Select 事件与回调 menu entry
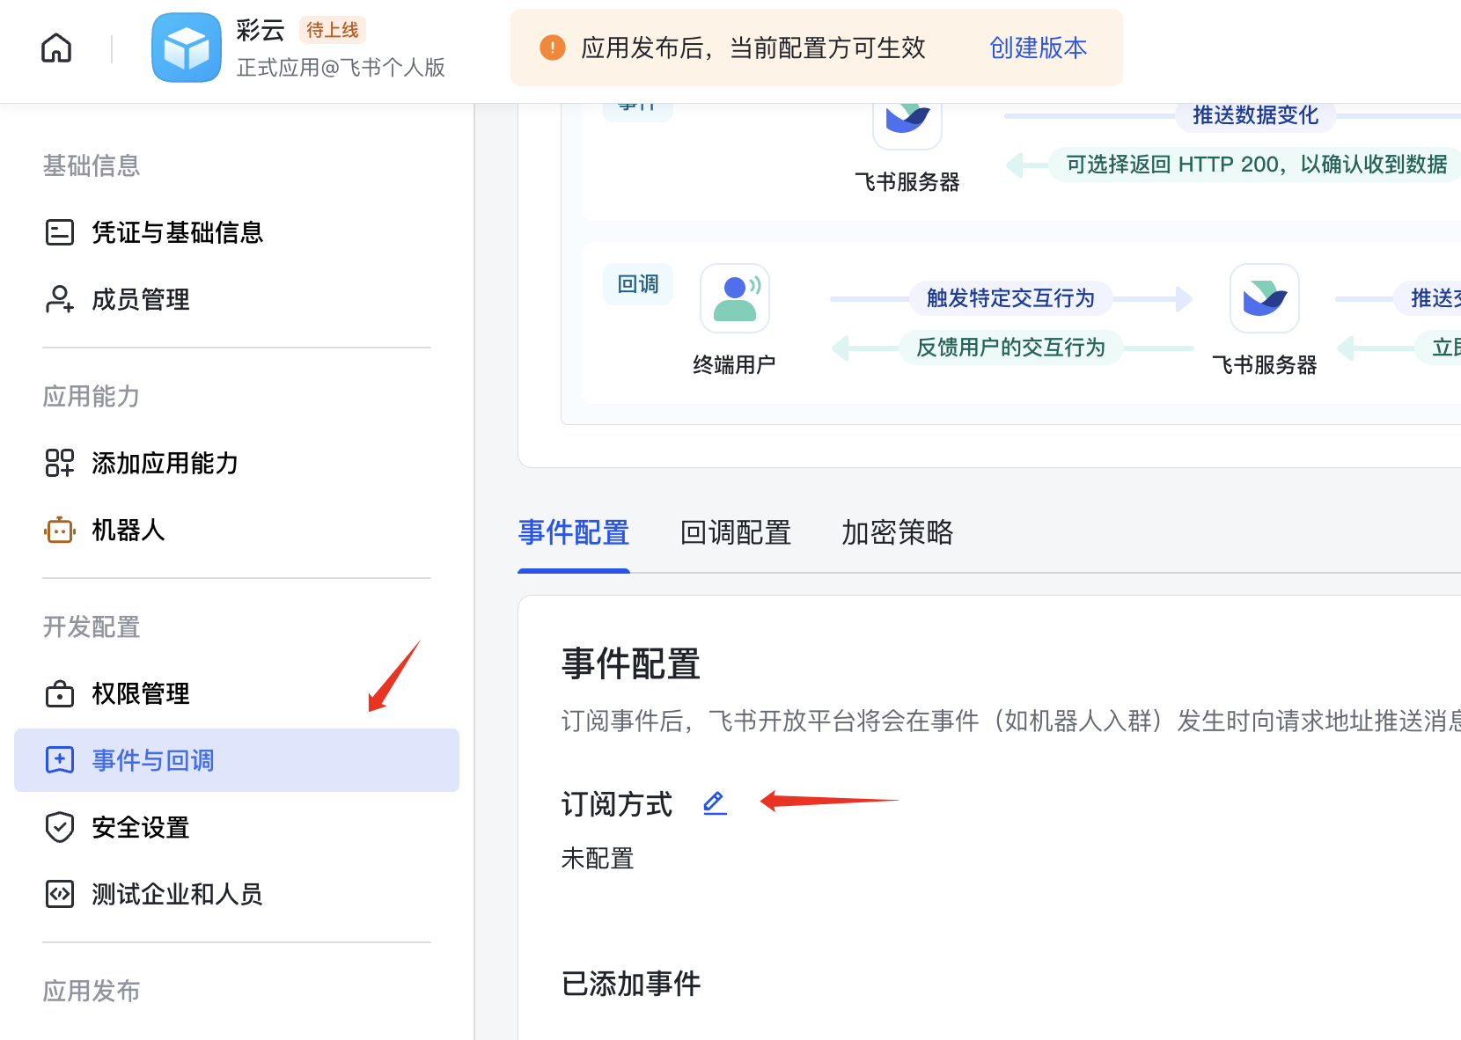The width and height of the screenshot is (1461, 1040). click(x=151, y=759)
